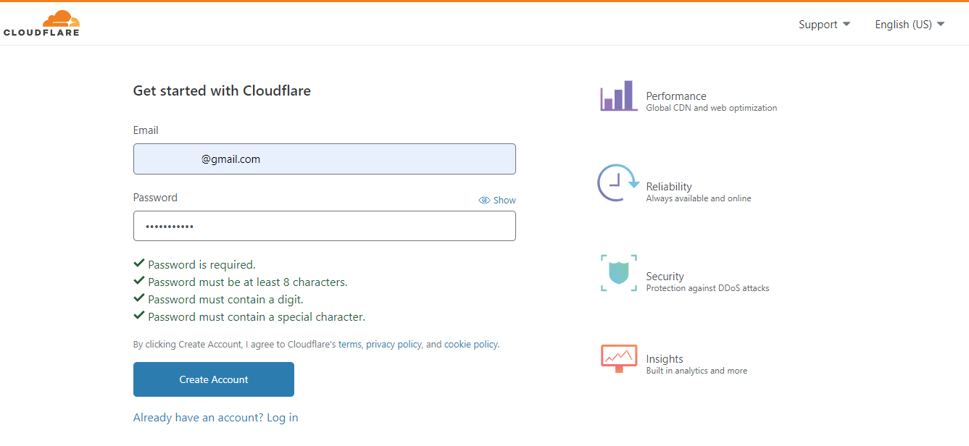The image size is (969, 446).
Task: Click the Performance bar chart icon
Action: pos(617,96)
